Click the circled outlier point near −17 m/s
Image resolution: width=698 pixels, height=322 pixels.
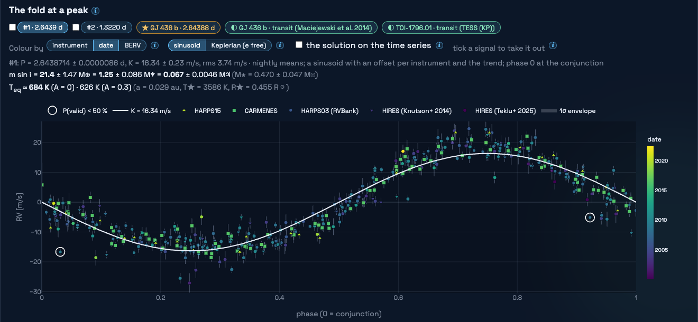tap(60, 252)
